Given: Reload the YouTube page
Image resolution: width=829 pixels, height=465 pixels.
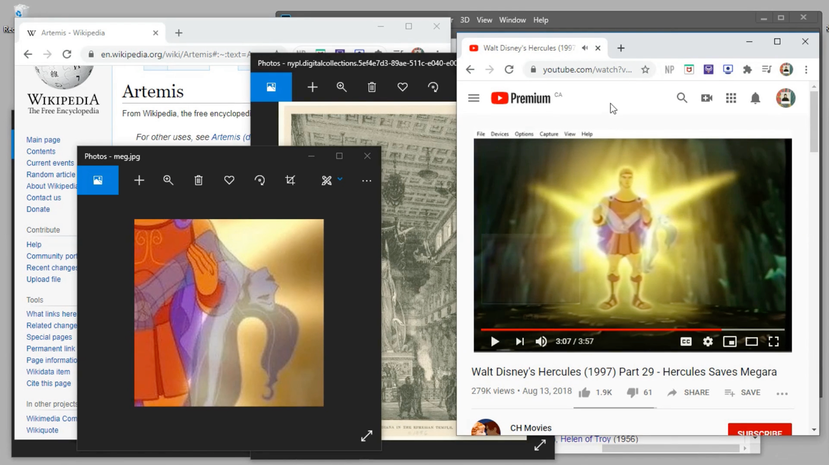Looking at the screenshot, I should point(509,70).
